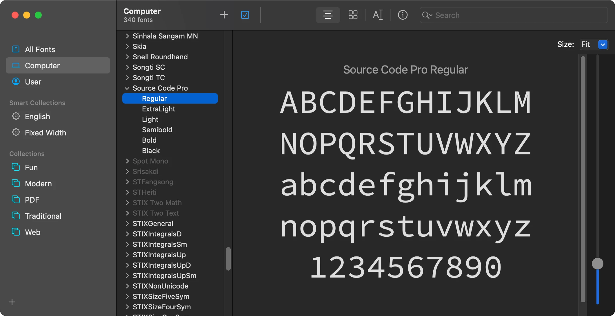Open the English smart collection

[37, 117]
